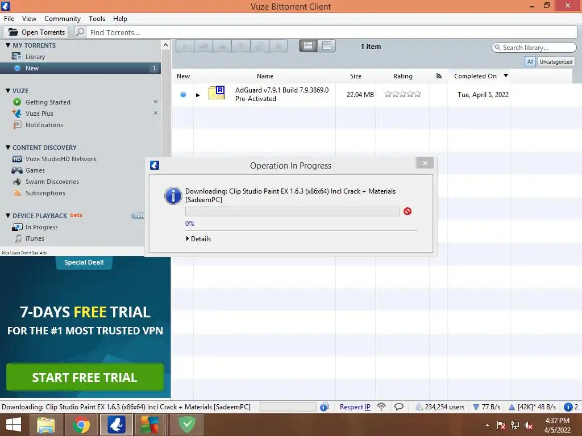Click the download progress bar in dialog
Image resolution: width=582 pixels, height=436 pixels.
(293, 211)
